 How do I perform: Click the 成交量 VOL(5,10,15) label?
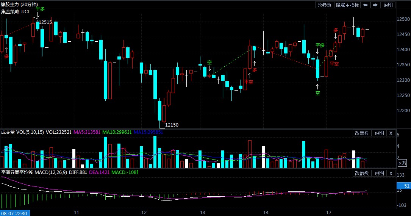point(22,132)
